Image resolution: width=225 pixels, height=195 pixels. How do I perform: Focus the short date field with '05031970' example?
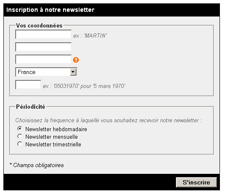tap(28, 85)
